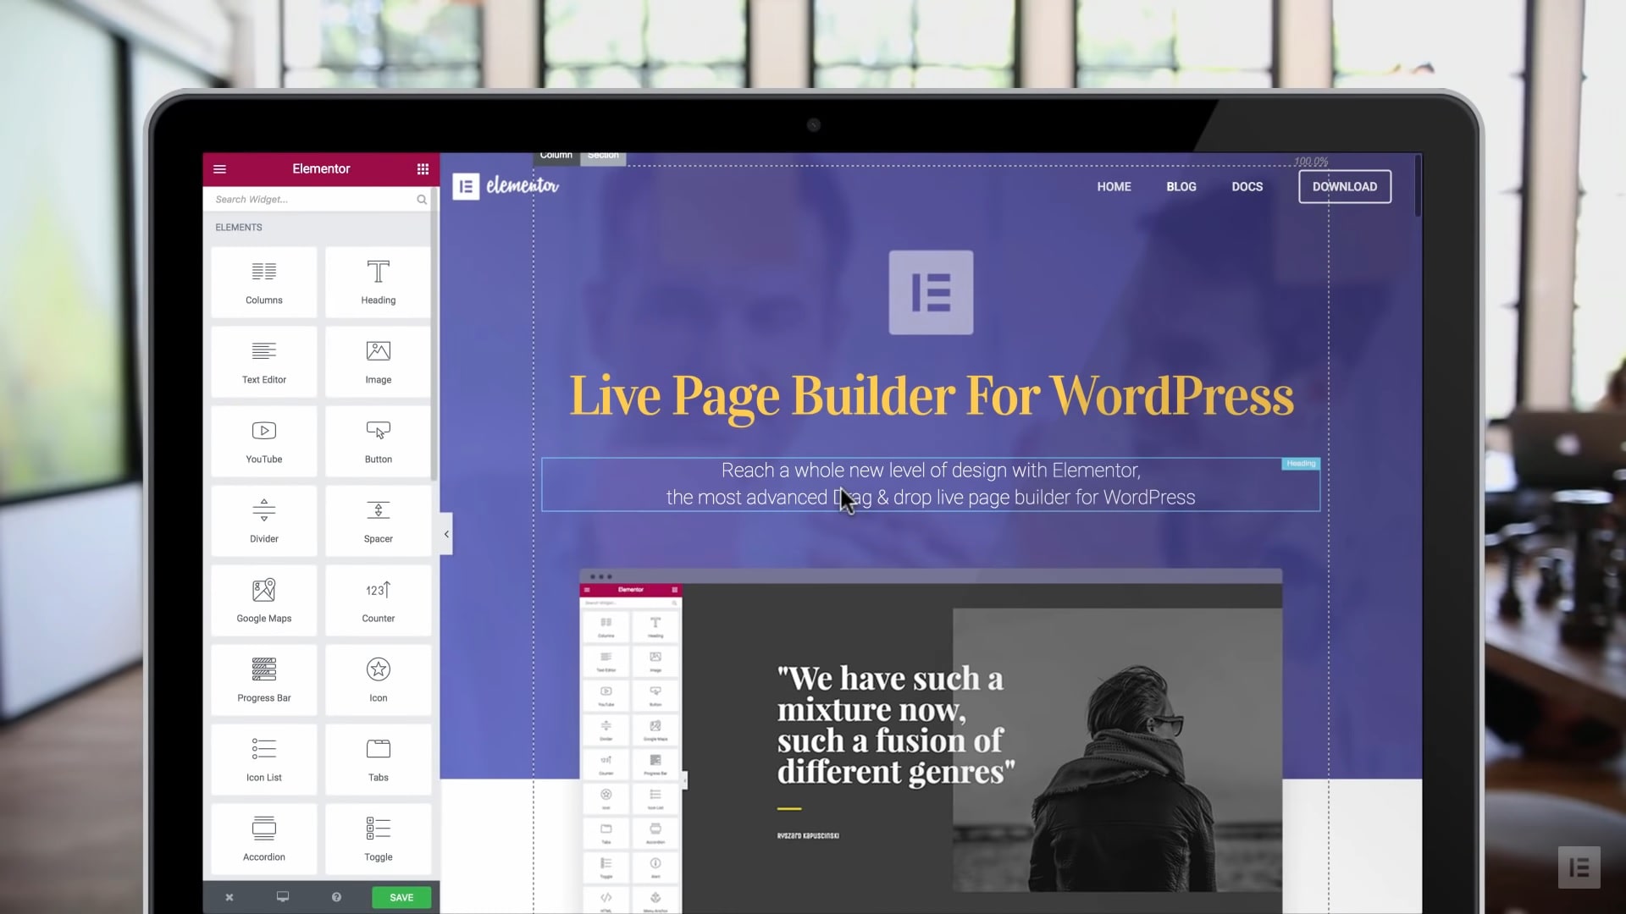This screenshot has height=914, width=1626.
Task: Toggle the grid dots view icon
Action: (422, 168)
